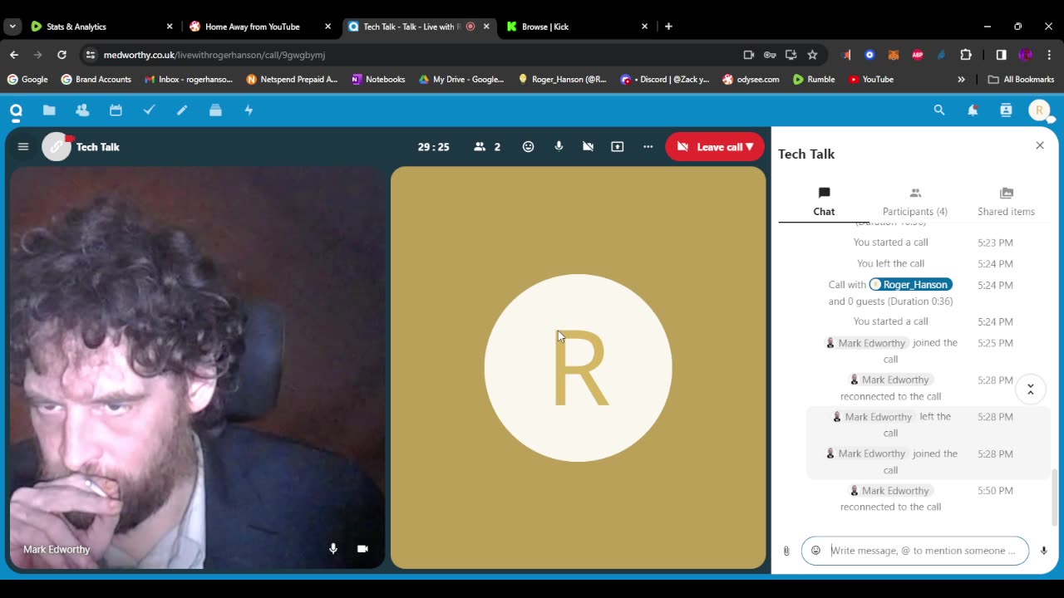Click Mark Edworthy chip at 5:50 PM
The width and height of the screenshot is (1064, 598).
pos(889,491)
